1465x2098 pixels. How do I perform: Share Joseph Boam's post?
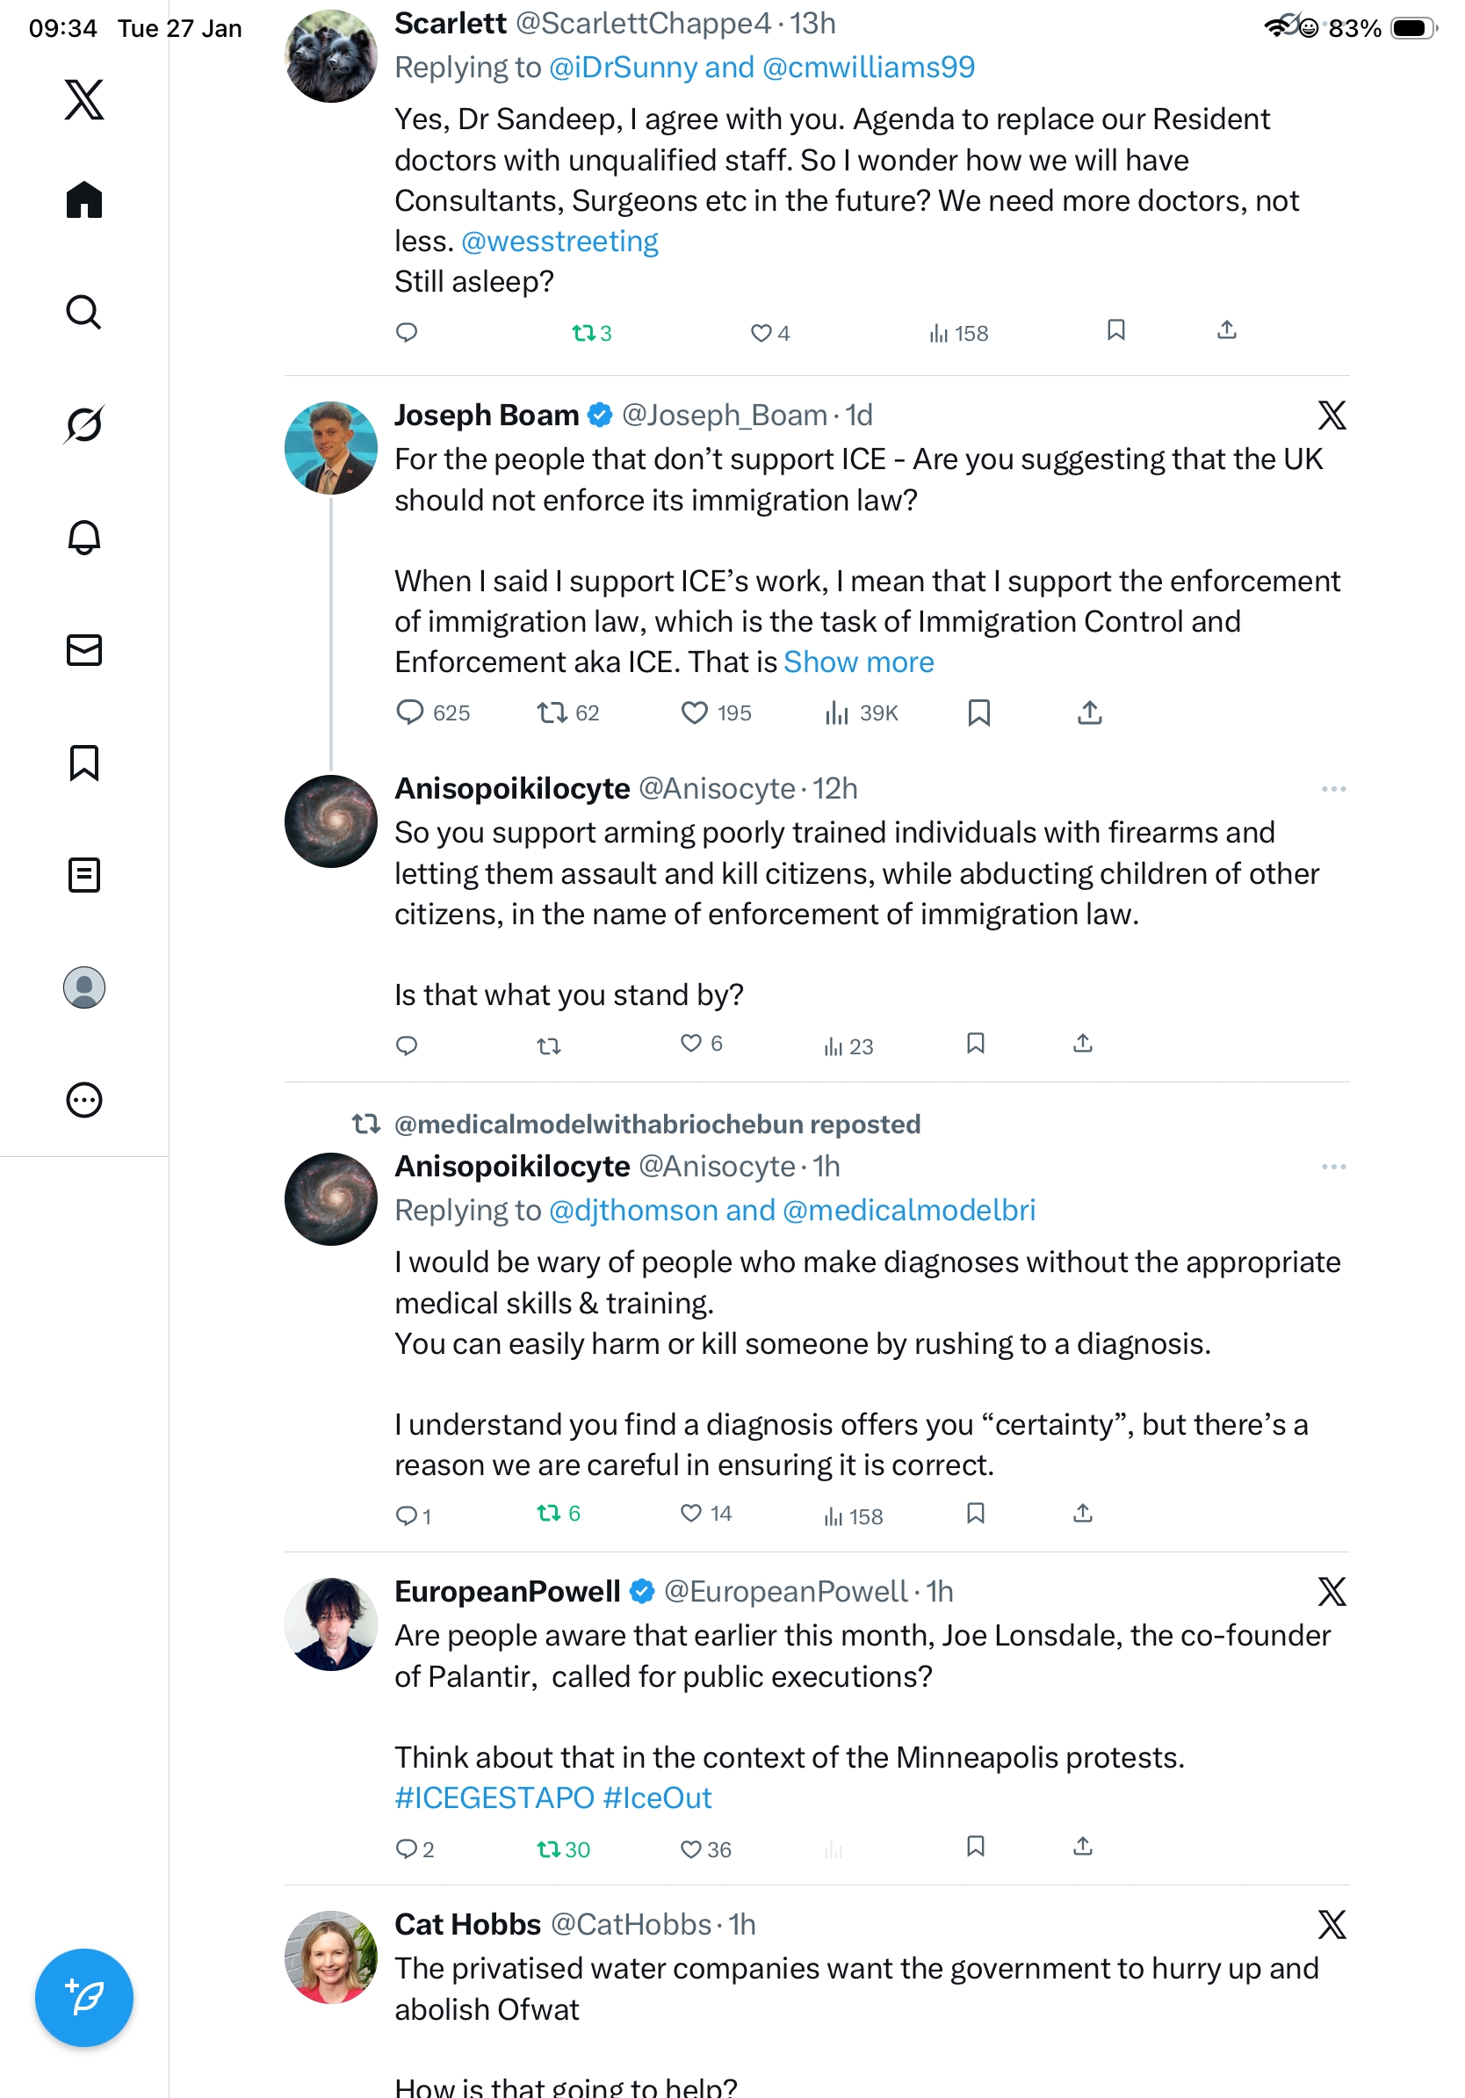[x=1089, y=713]
